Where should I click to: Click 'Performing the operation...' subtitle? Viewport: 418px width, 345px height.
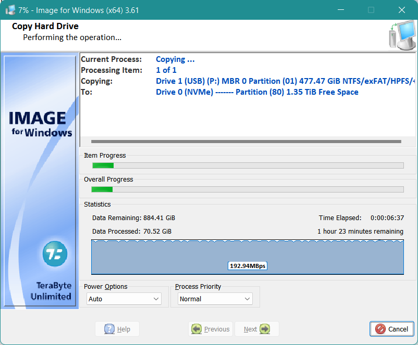tap(72, 37)
